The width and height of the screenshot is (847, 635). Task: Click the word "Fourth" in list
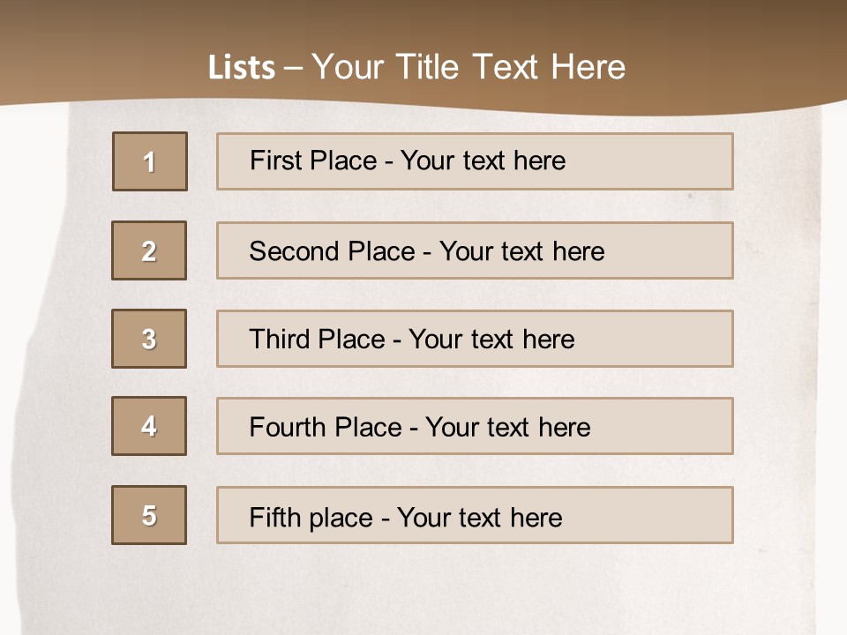coord(288,428)
